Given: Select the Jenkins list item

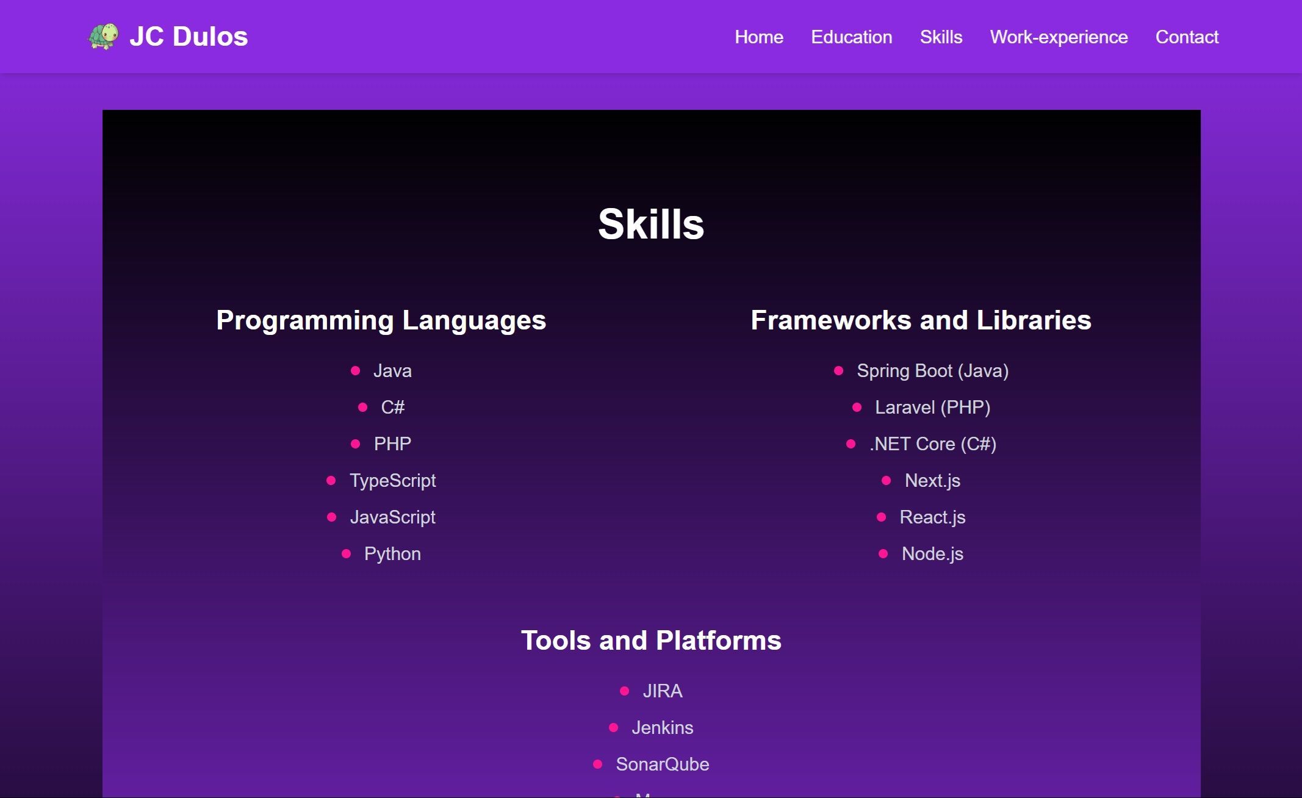Looking at the screenshot, I should click(662, 728).
